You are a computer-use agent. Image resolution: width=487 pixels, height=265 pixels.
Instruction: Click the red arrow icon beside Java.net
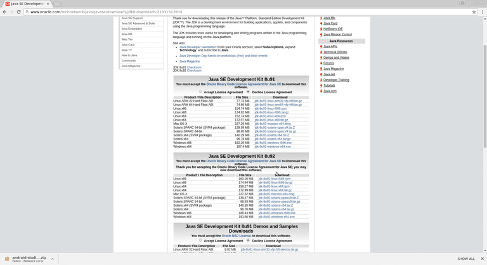click(x=321, y=75)
